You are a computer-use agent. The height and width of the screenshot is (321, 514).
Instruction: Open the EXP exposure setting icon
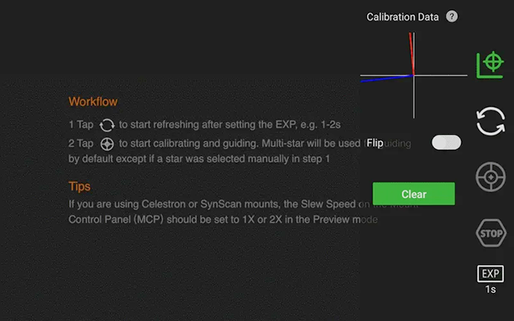[x=490, y=273]
